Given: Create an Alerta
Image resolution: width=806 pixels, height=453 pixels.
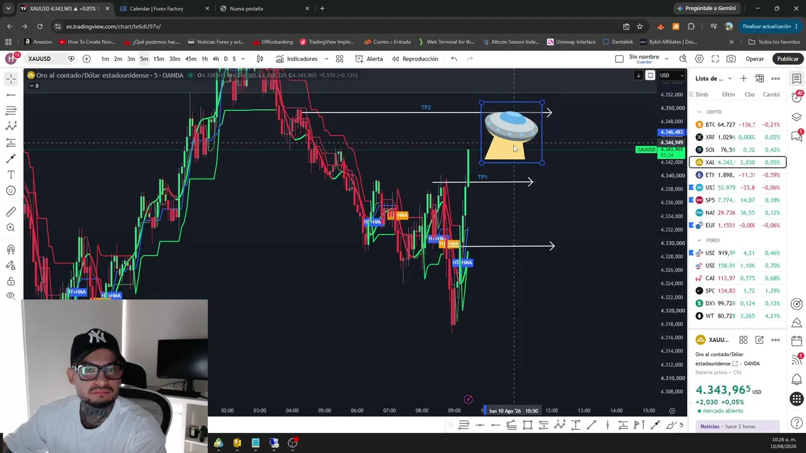Looking at the screenshot, I should (x=369, y=59).
